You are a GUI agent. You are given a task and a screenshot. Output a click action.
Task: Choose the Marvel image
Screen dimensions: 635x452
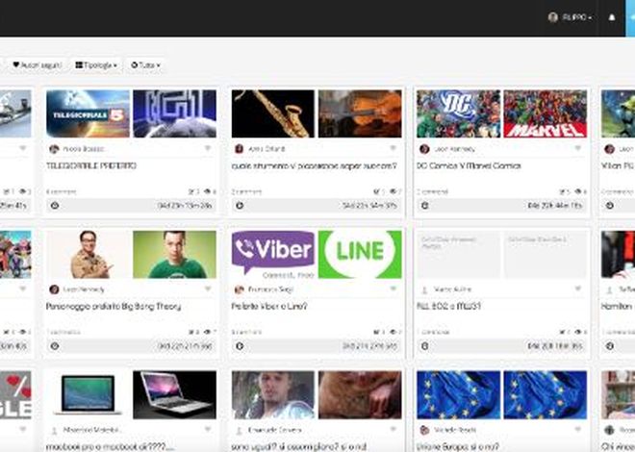pyautogui.click(x=546, y=113)
